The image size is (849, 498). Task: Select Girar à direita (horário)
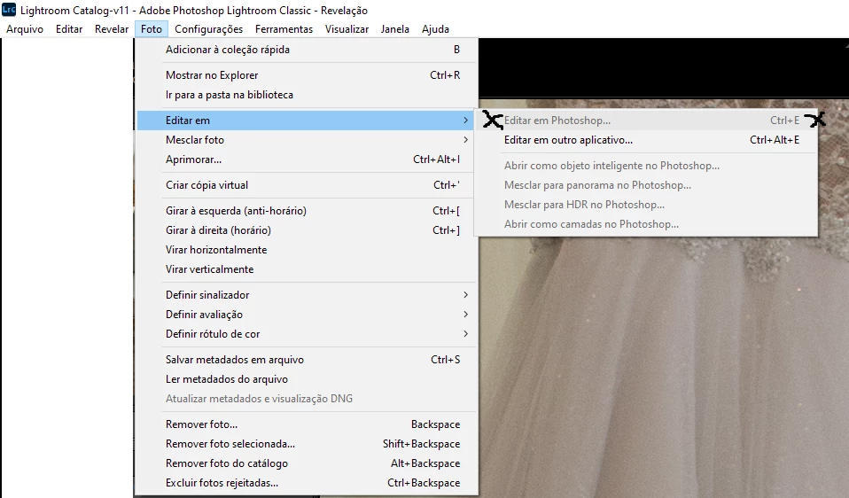[307, 230]
